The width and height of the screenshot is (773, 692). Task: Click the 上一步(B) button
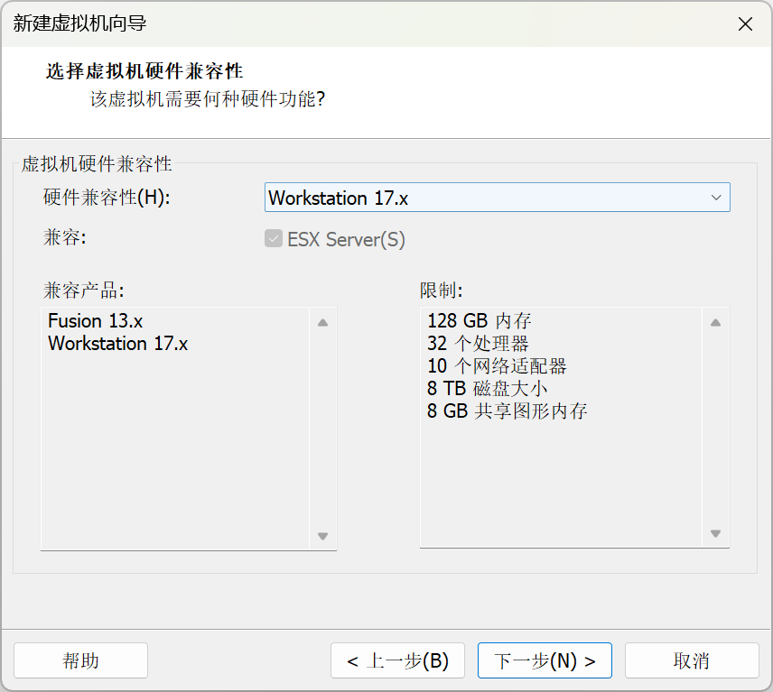click(x=397, y=660)
